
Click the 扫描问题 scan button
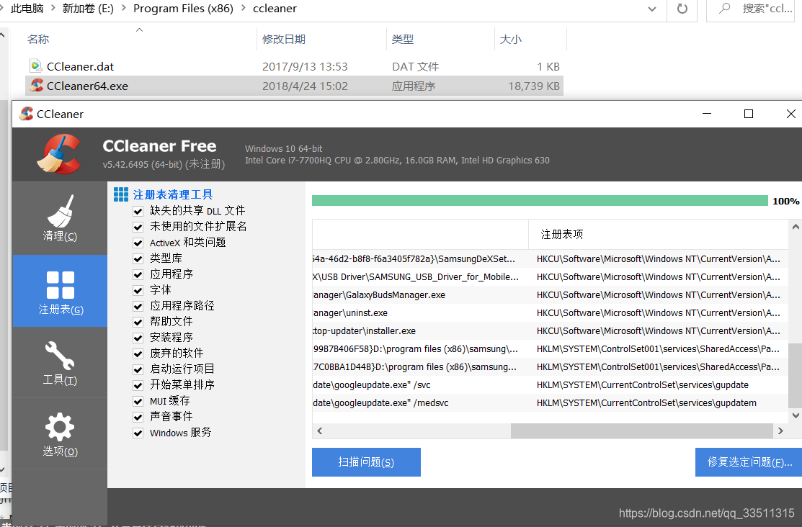[366, 462]
